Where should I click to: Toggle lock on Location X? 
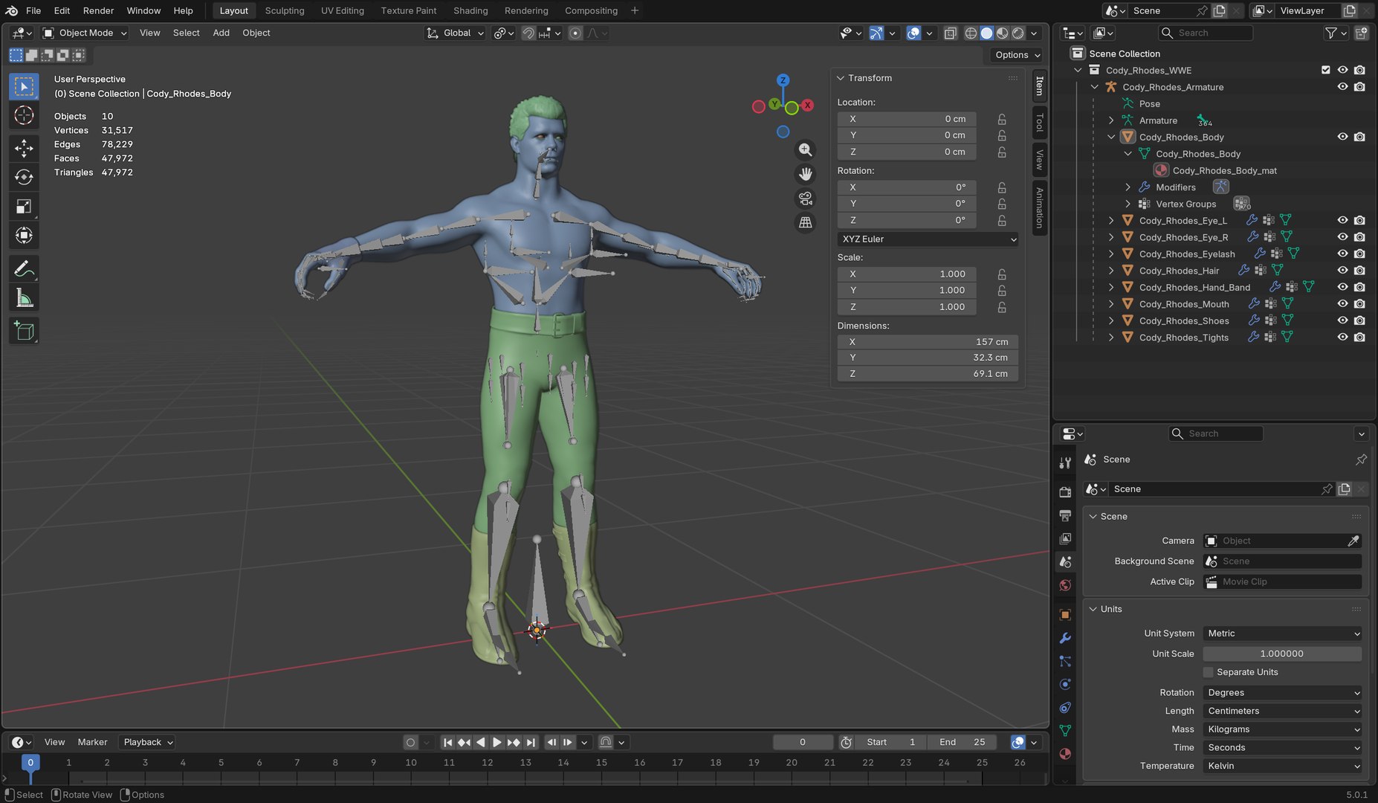click(x=1002, y=119)
